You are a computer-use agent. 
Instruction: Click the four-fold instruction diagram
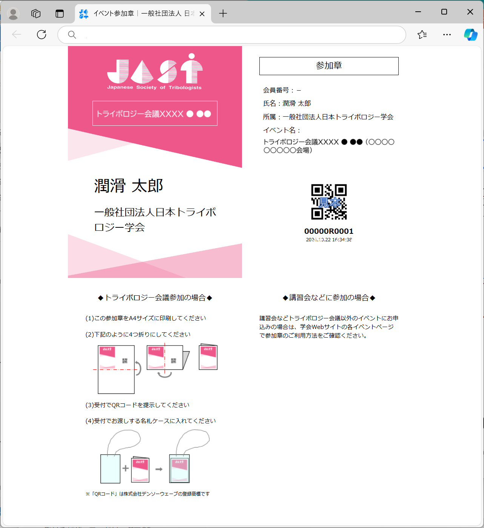156,368
